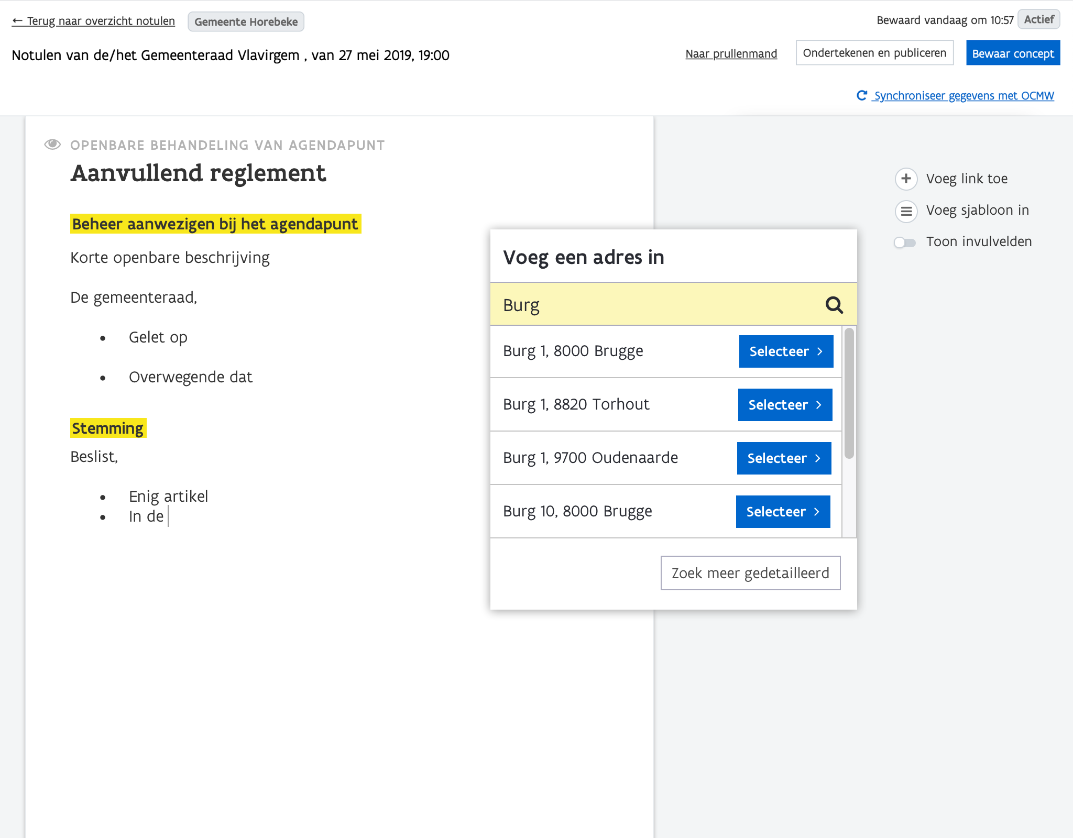Open Ondertekenen en publiceren
This screenshot has width=1073, height=838.
874,53
